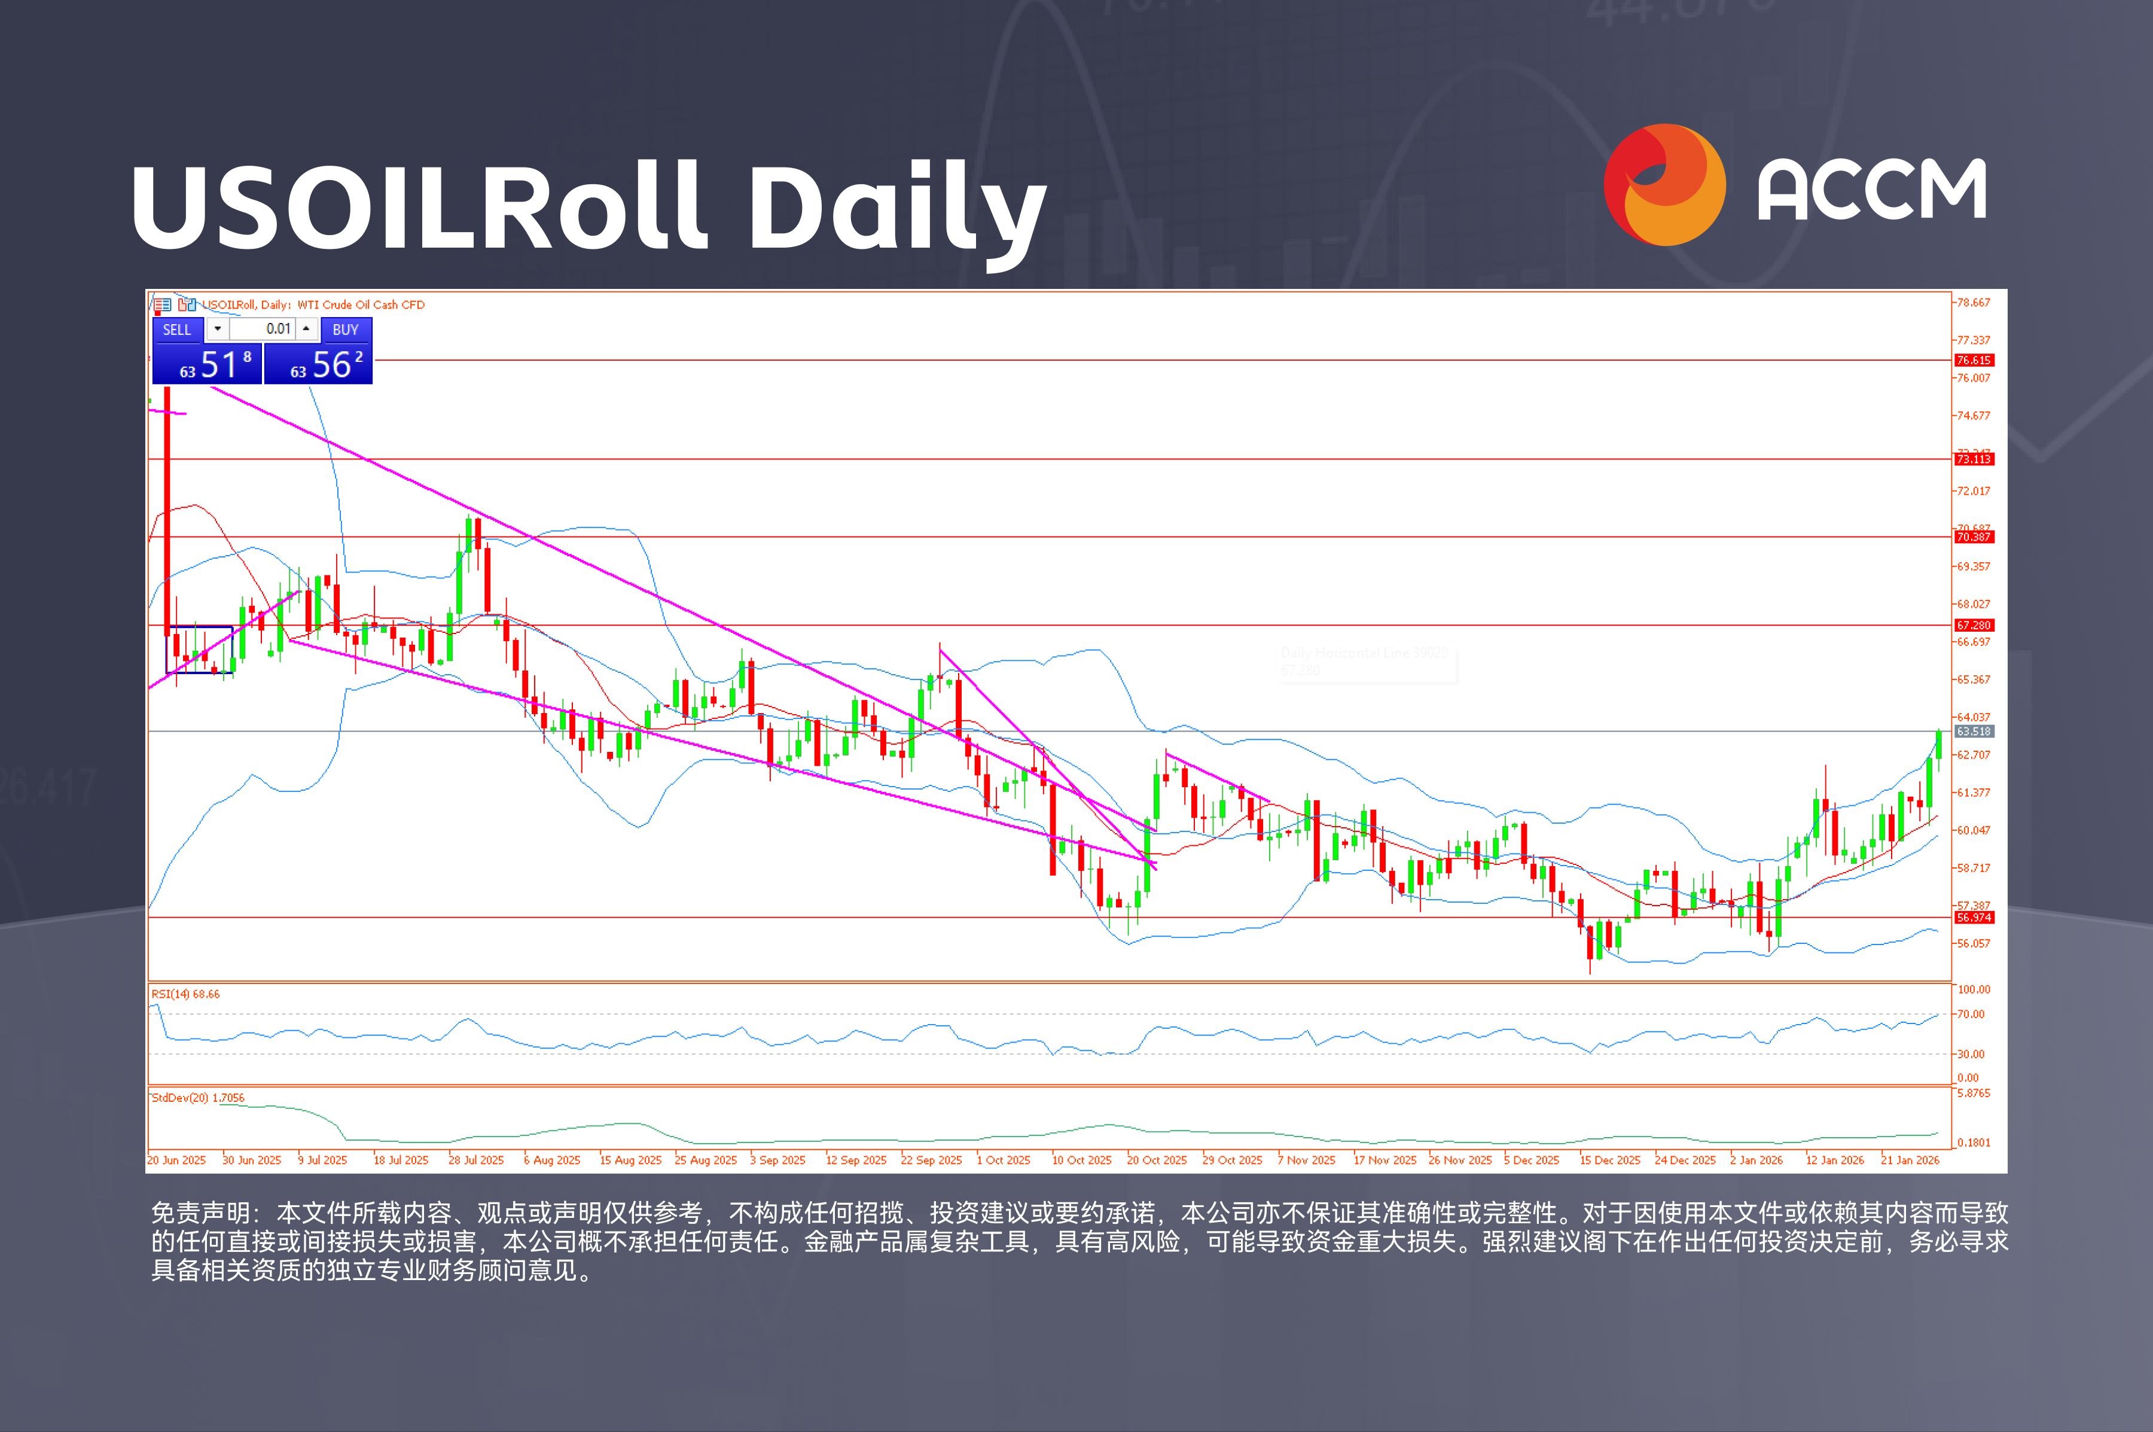
Task: Decrease lot volume with down arrow
Action: [217, 329]
